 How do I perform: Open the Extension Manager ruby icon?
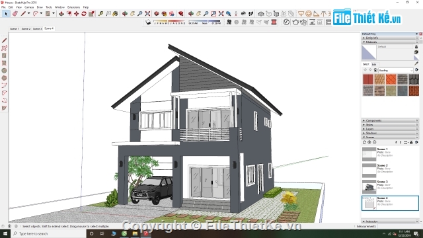coord(180,13)
